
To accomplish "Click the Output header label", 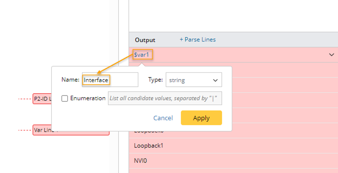I will click(x=145, y=40).
